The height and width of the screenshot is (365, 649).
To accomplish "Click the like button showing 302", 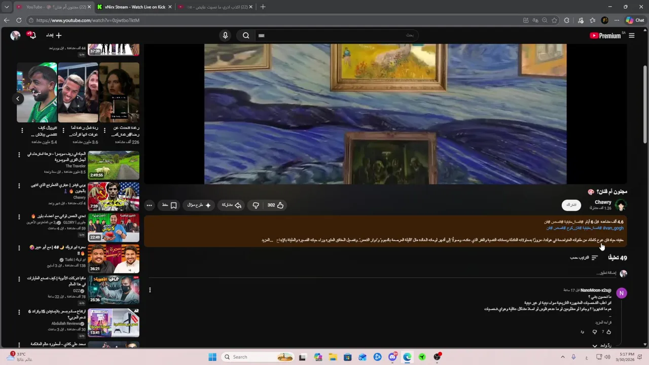I will 275,205.
